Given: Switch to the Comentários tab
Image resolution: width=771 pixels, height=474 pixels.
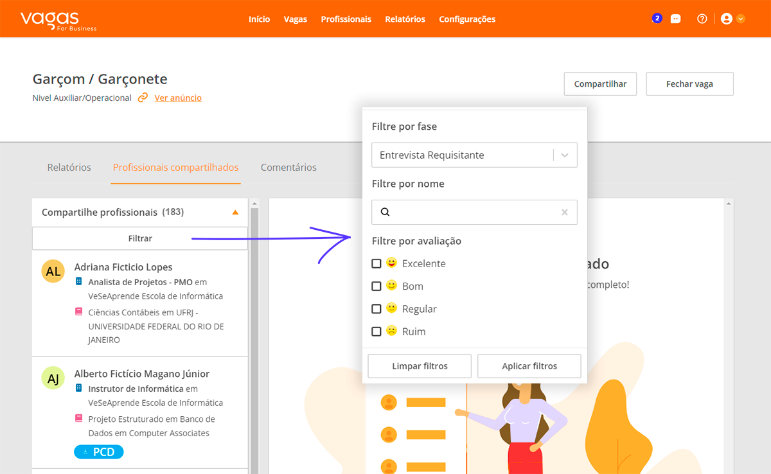Looking at the screenshot, I should coord(288,167).
